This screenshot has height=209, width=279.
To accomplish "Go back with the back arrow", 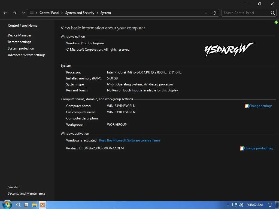I will click(x=5, y=13).
